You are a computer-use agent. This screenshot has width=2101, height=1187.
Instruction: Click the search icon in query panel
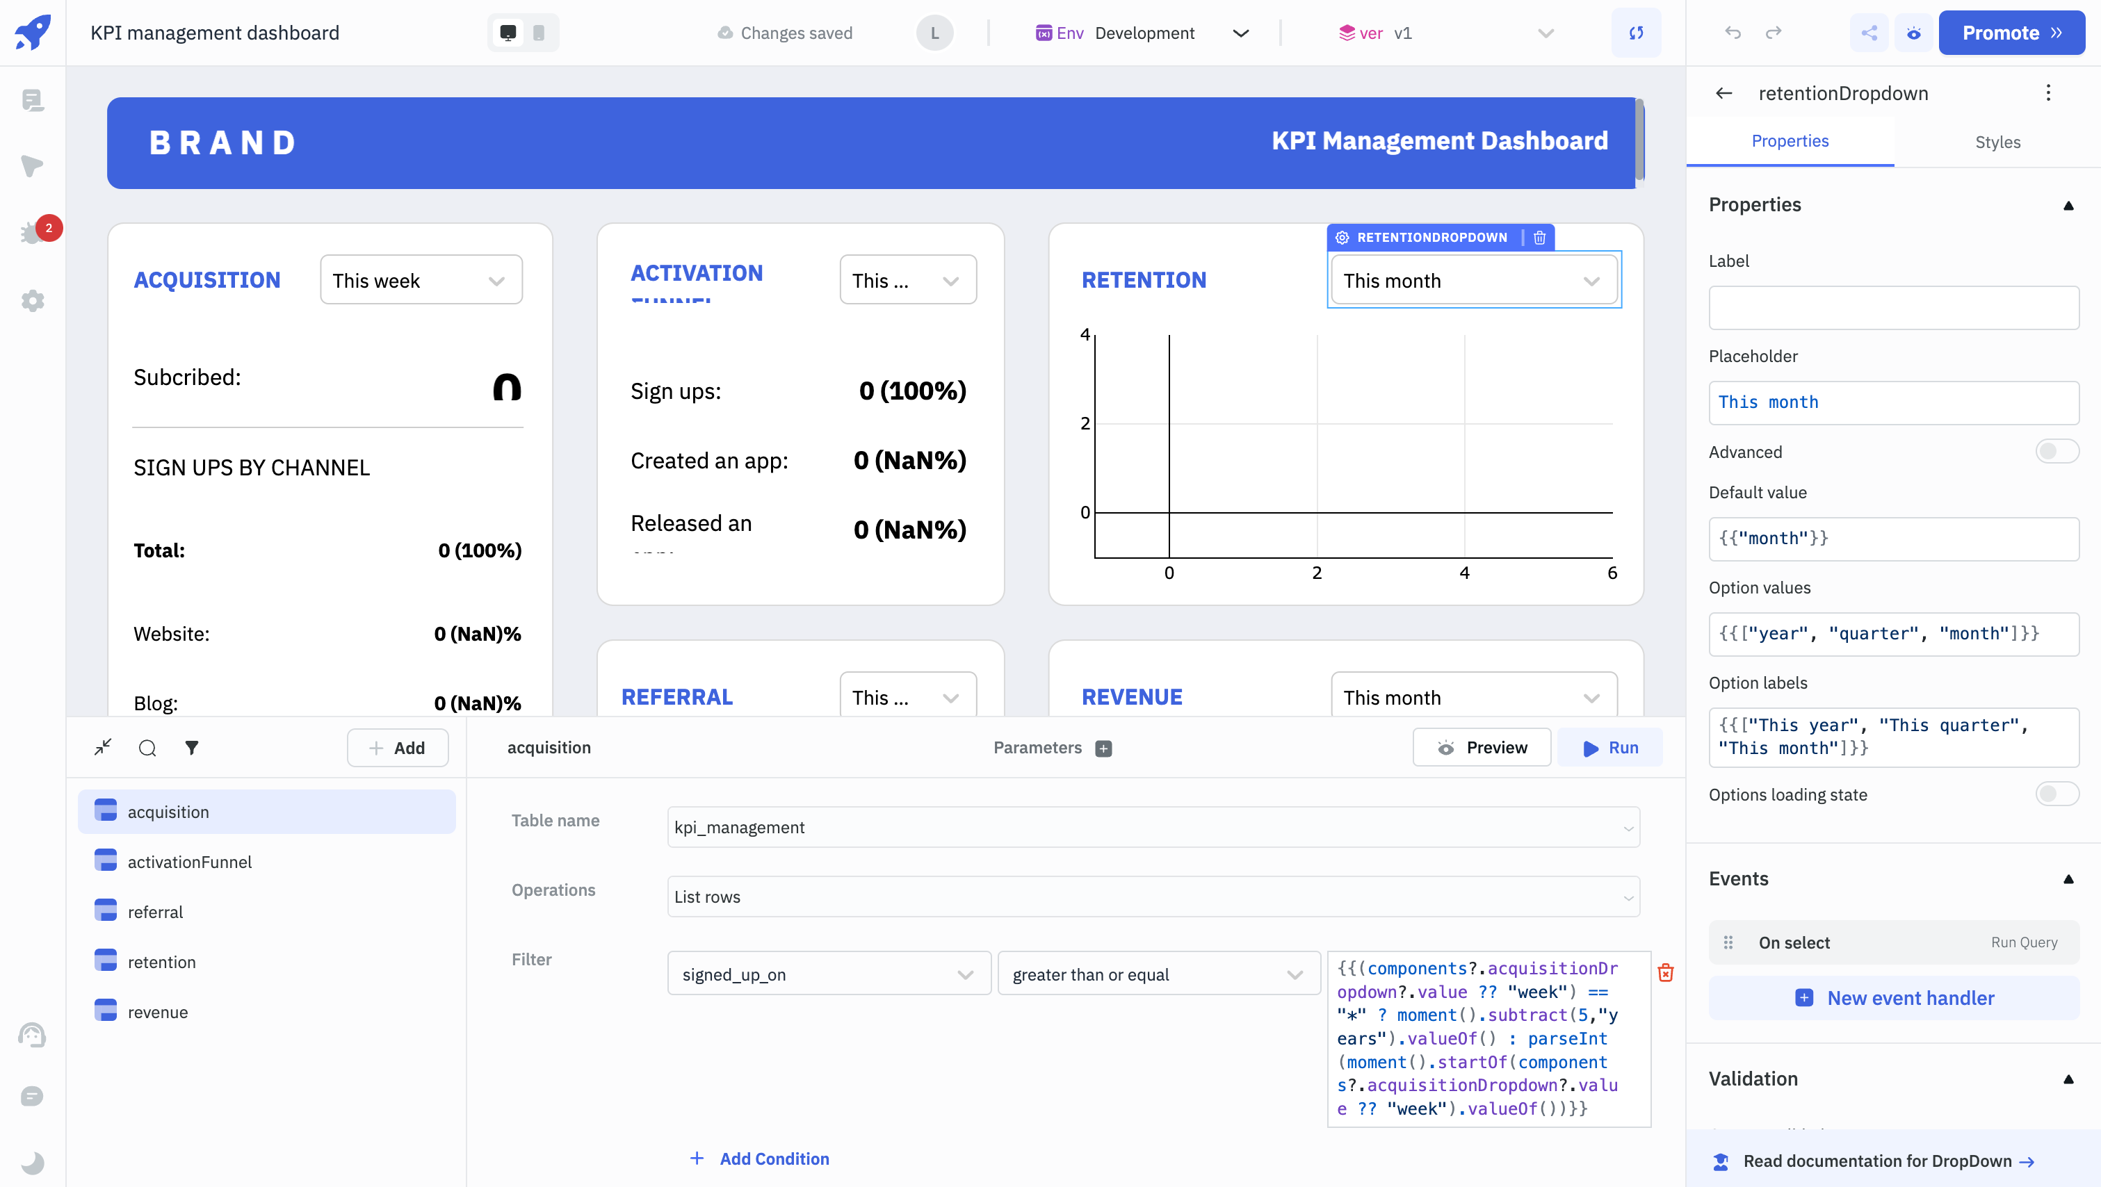click(x=147, y=747)
